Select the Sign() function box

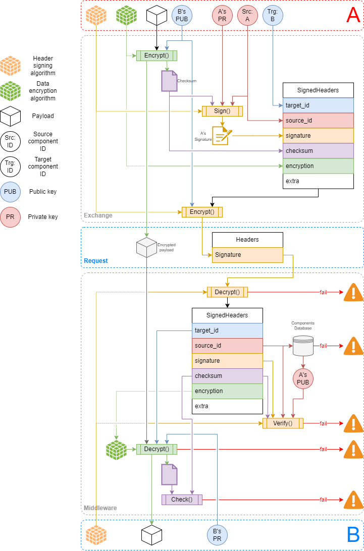222,111
